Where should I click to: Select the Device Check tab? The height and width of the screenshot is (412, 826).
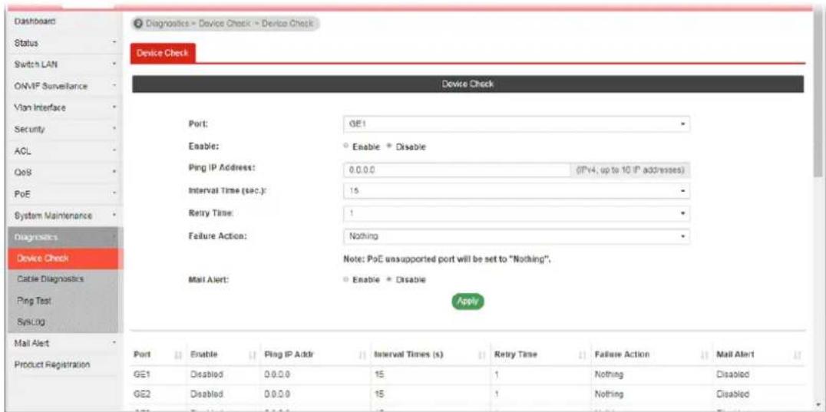tap(162, 53)
